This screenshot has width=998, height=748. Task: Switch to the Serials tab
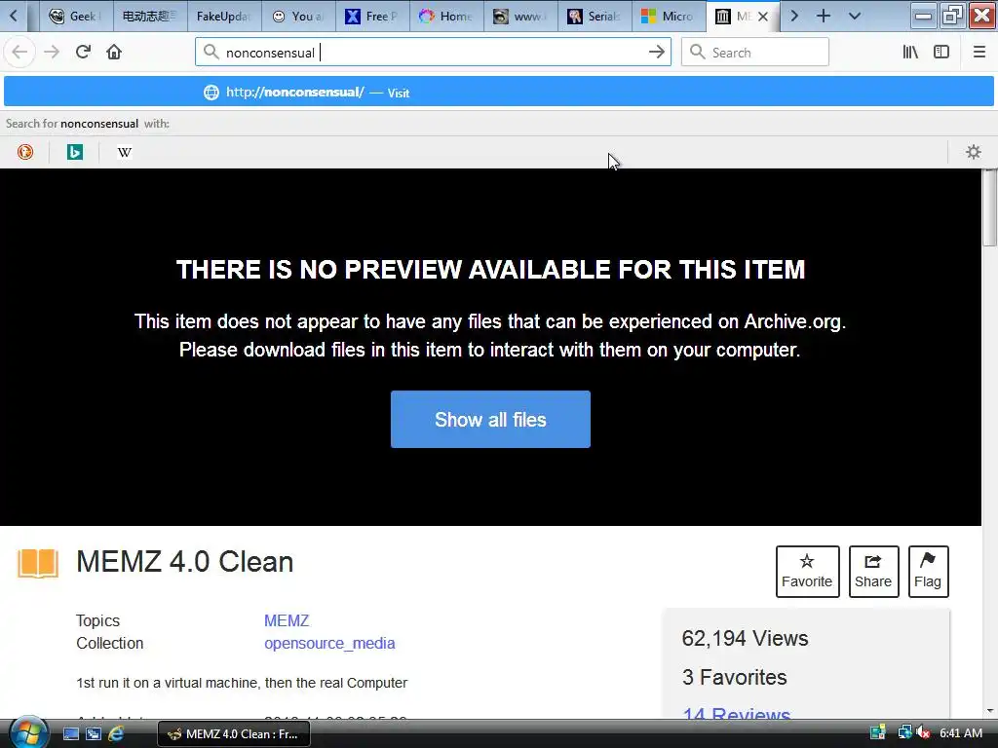click(x=595, y=17)
